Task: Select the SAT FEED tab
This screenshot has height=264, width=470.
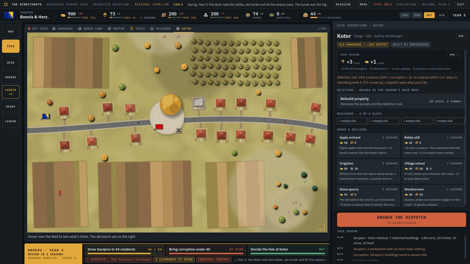Action: click(38, 29)
